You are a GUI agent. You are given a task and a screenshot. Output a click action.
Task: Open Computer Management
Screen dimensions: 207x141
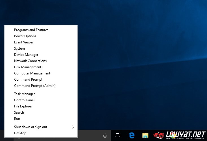pos(32,73)
